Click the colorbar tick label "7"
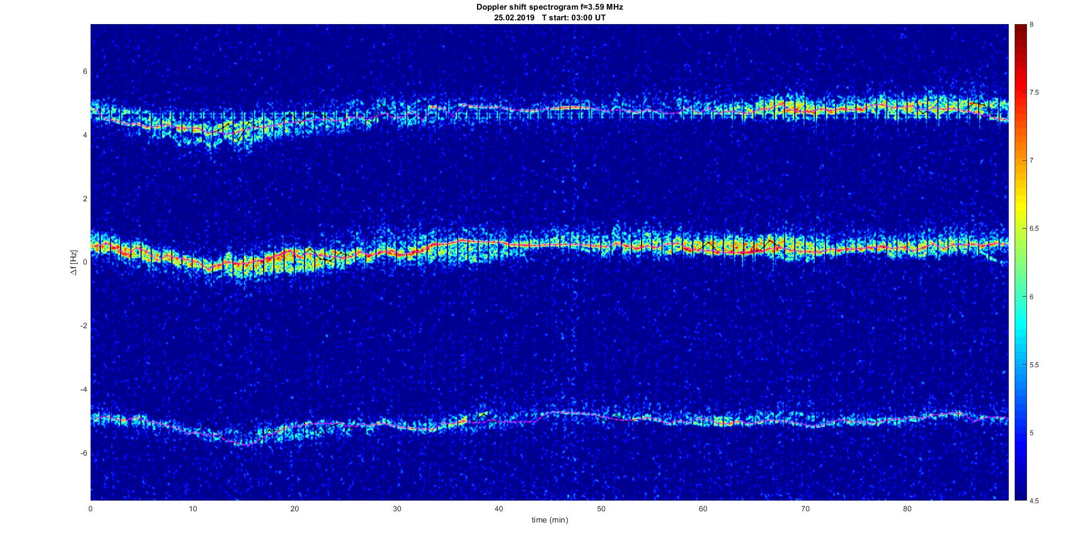This screenshot has width=1072, height=537. (1032, 161)
